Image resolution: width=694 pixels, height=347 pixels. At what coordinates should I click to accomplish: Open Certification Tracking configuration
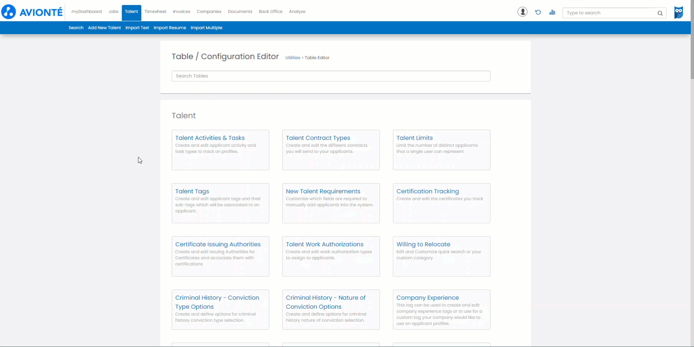click(427, 191)
